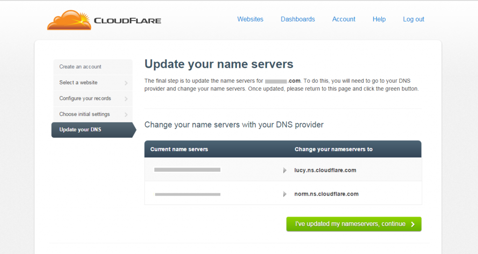Image resolution: width=478 pixels, height=254 pixels.
Task: Click Change your nameservers to header
Action: click(x=333, y=149)
